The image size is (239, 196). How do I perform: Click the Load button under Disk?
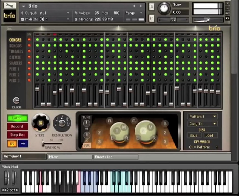click(x=210, y=136)
